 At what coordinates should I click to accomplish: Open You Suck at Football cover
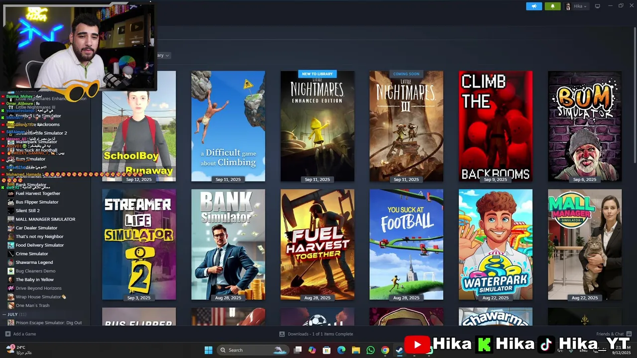(x=407, y=245)
